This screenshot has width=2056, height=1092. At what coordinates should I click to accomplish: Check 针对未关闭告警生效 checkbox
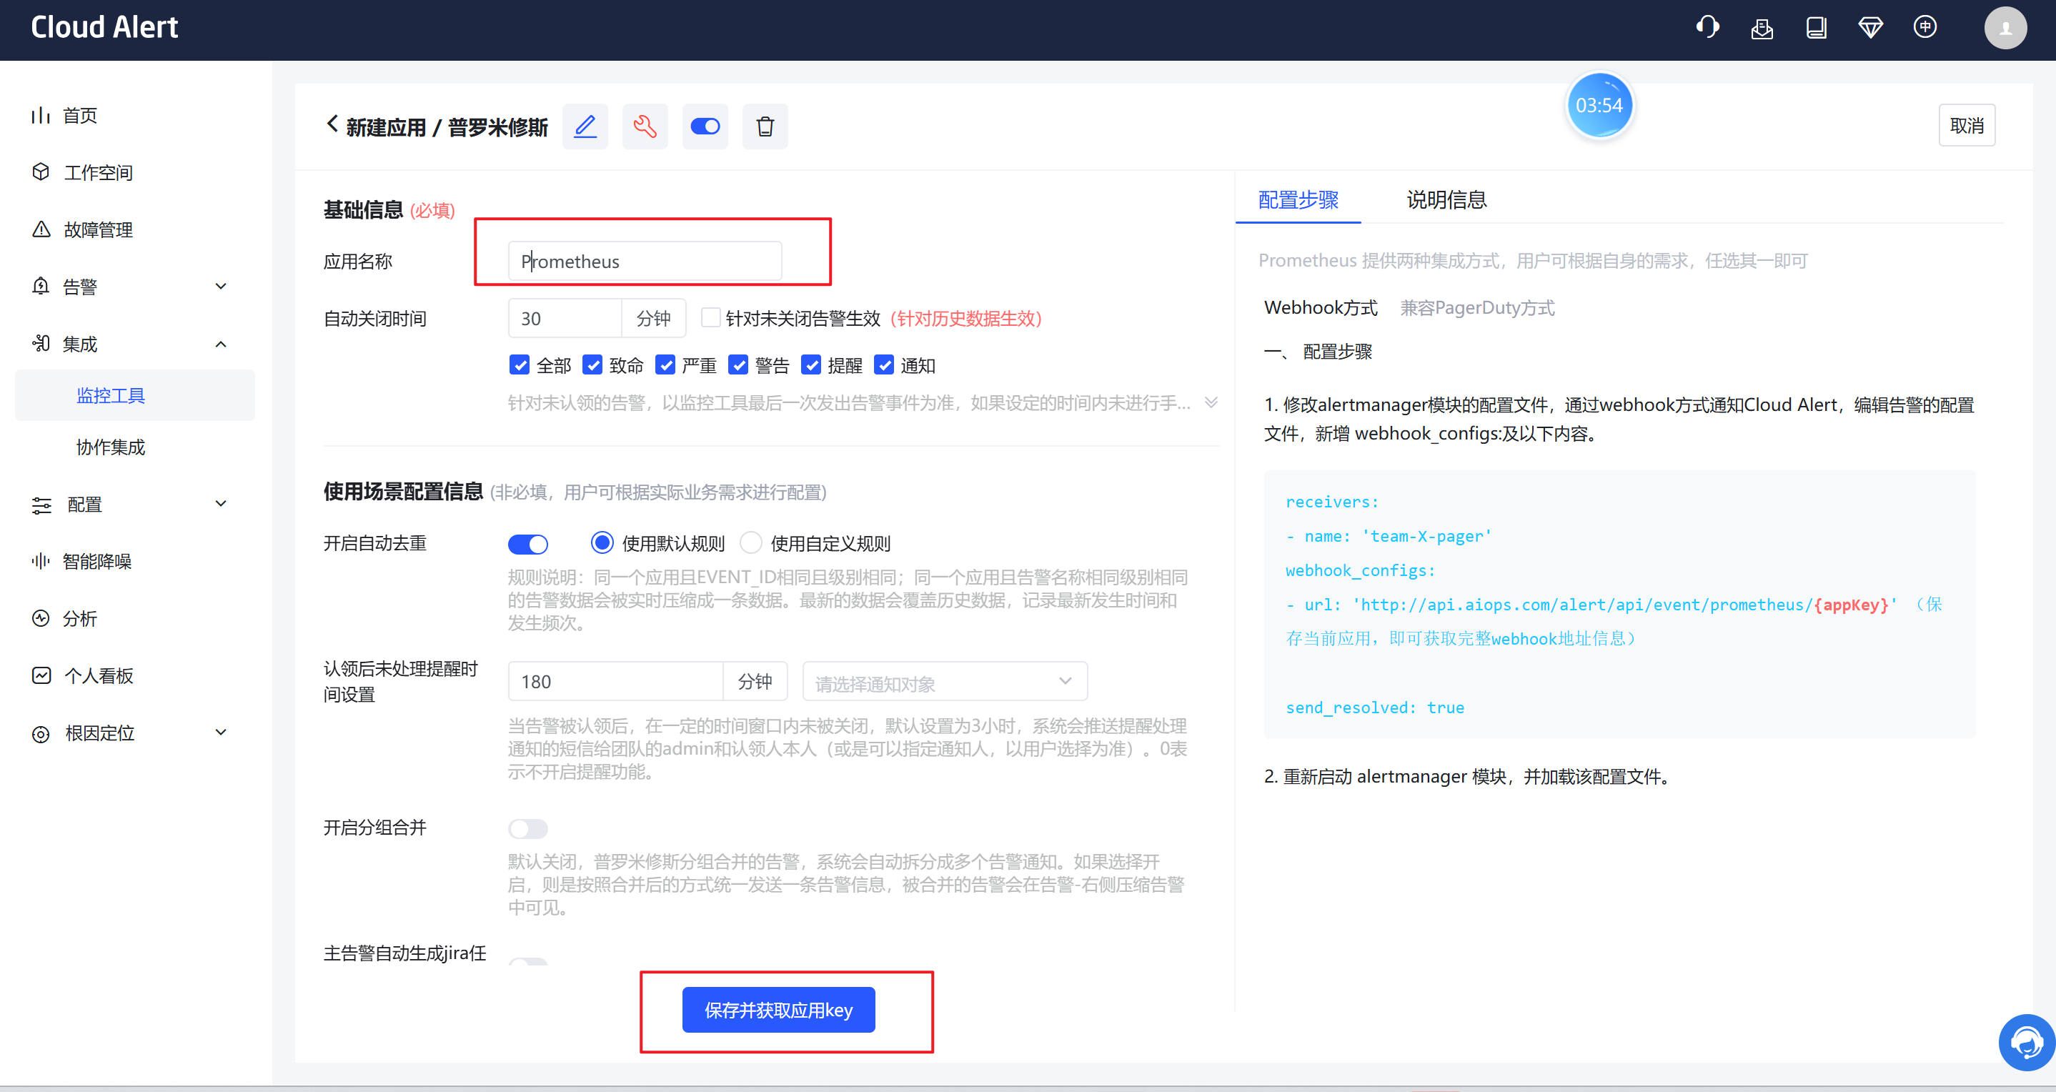point(710,318)
